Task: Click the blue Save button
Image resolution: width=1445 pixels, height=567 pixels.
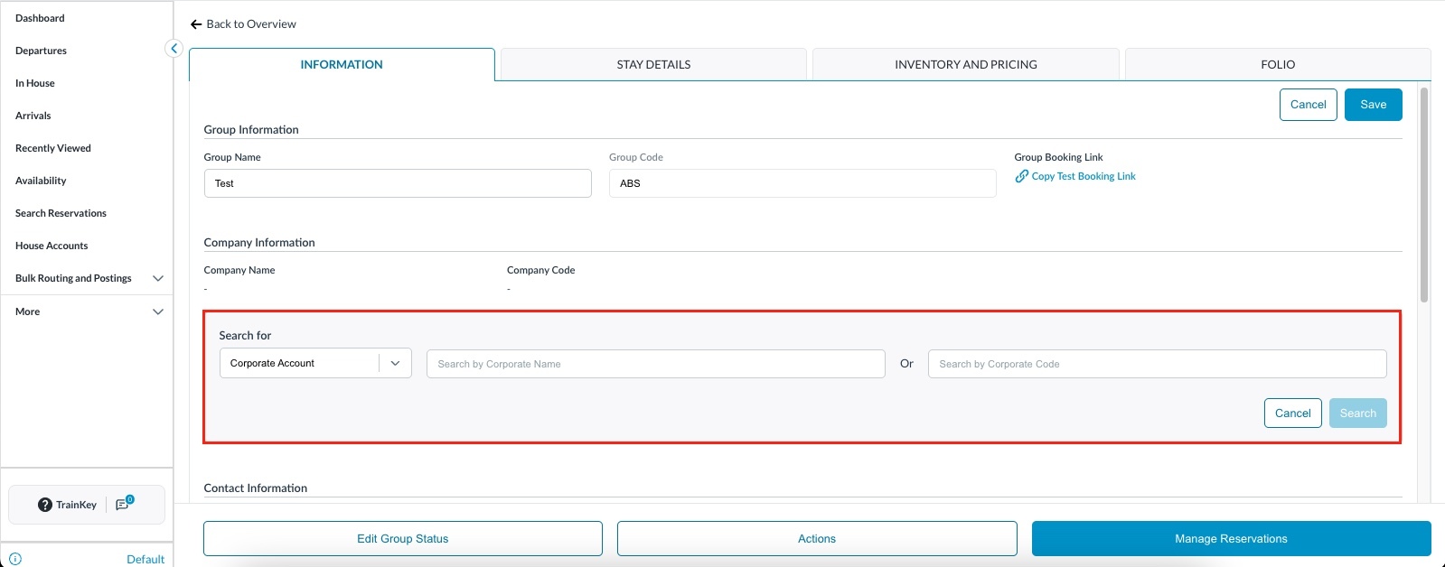Action: (x=1373, y=105)
